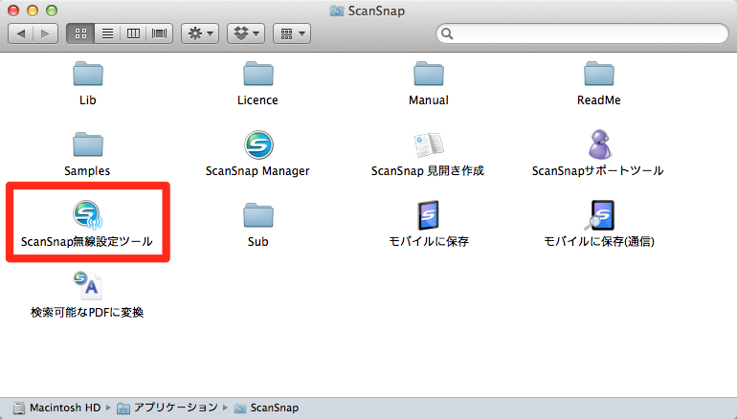The height and width of the screenshot is (419, 737).
Task: Select the 検索可能なPDFに変換 icon
Action: [88, 285]
